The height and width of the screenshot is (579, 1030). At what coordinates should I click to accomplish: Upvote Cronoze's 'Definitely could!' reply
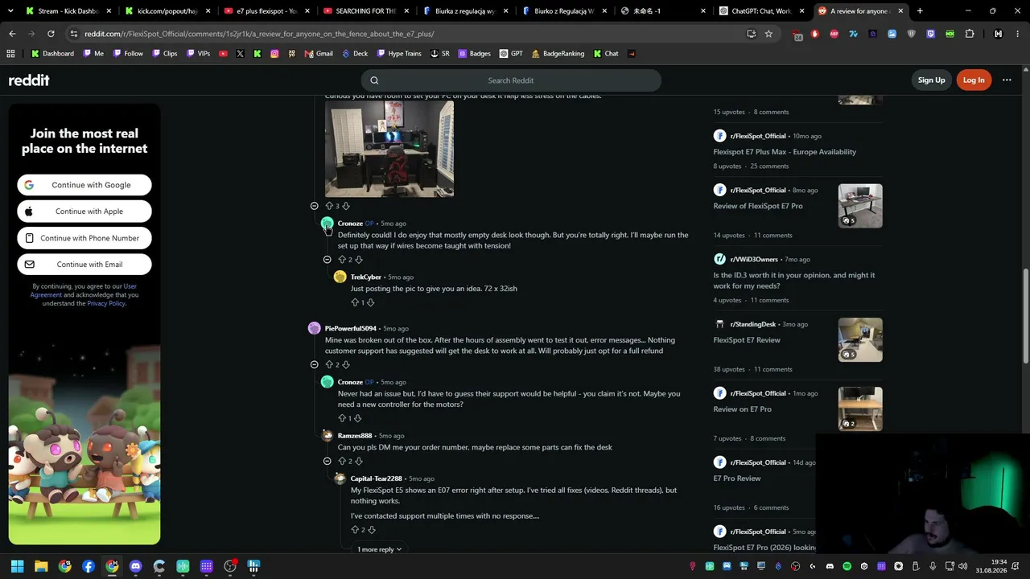(342, 260)
